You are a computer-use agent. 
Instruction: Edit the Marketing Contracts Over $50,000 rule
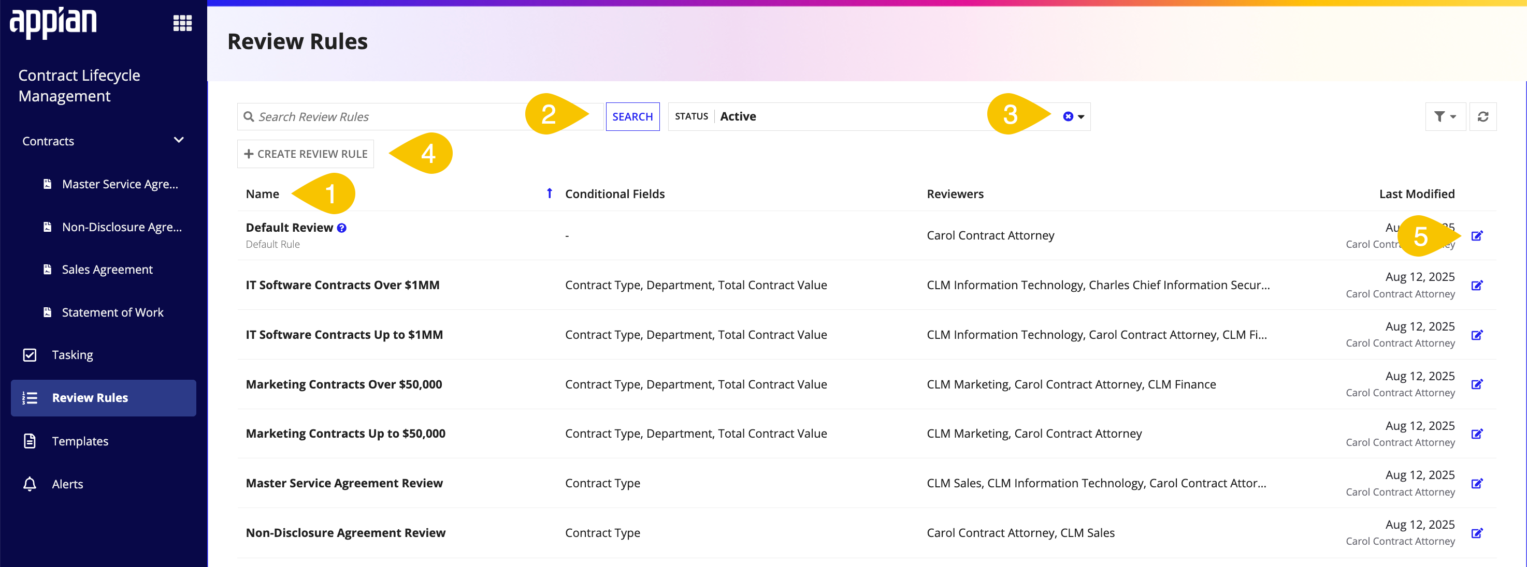[x=1477, y=384]
